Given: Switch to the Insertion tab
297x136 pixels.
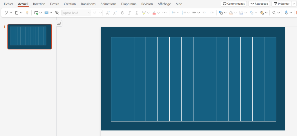Looking at the screenshot, I should [x=39, y=4].
